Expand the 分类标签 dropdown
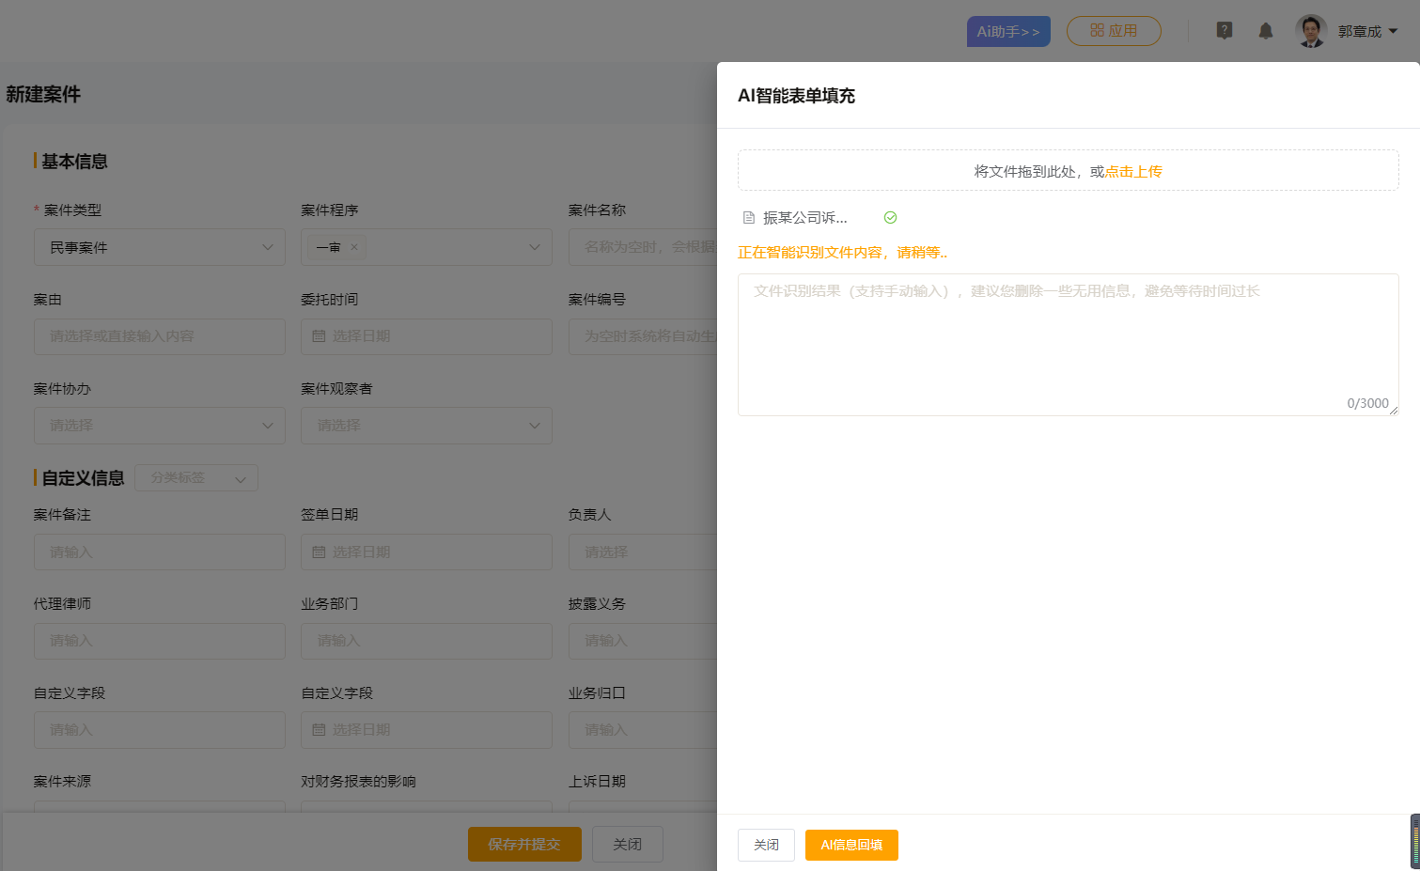Image resolution: width=1420 pixels, height=871 pixels. pyautogui.click(x=240, y=479)
